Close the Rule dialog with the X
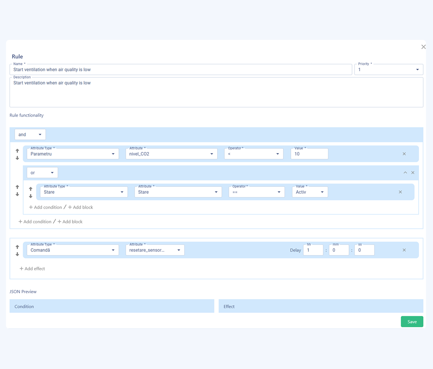The width and height of the screenshot is (433, 369). coord(423,47)
